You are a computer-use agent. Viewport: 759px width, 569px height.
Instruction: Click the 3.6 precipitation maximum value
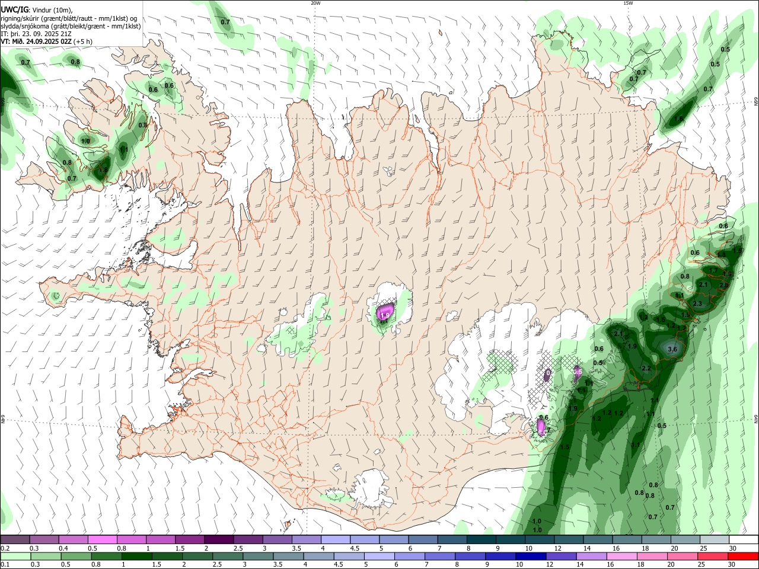tap(672, 350)
